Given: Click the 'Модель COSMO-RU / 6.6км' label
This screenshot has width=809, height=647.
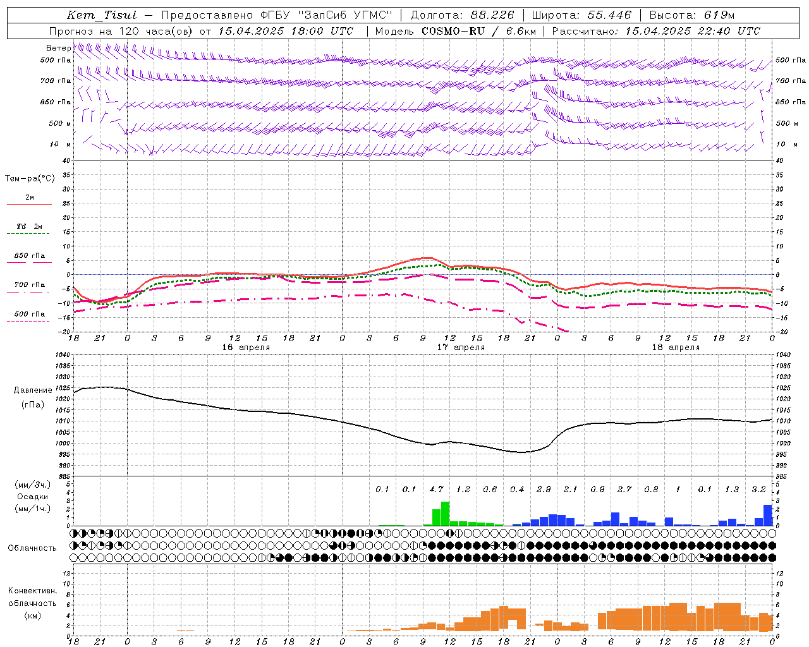Looking at the screenshot, I should [x=455, y=31].
